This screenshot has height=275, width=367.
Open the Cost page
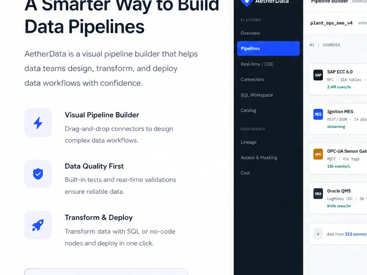pos(268,173)
